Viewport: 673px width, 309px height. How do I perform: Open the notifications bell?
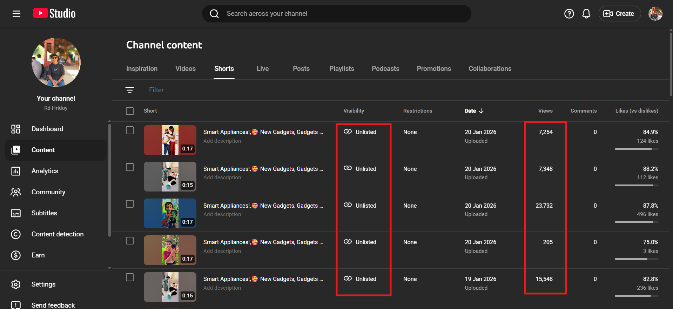click(586, 14)
